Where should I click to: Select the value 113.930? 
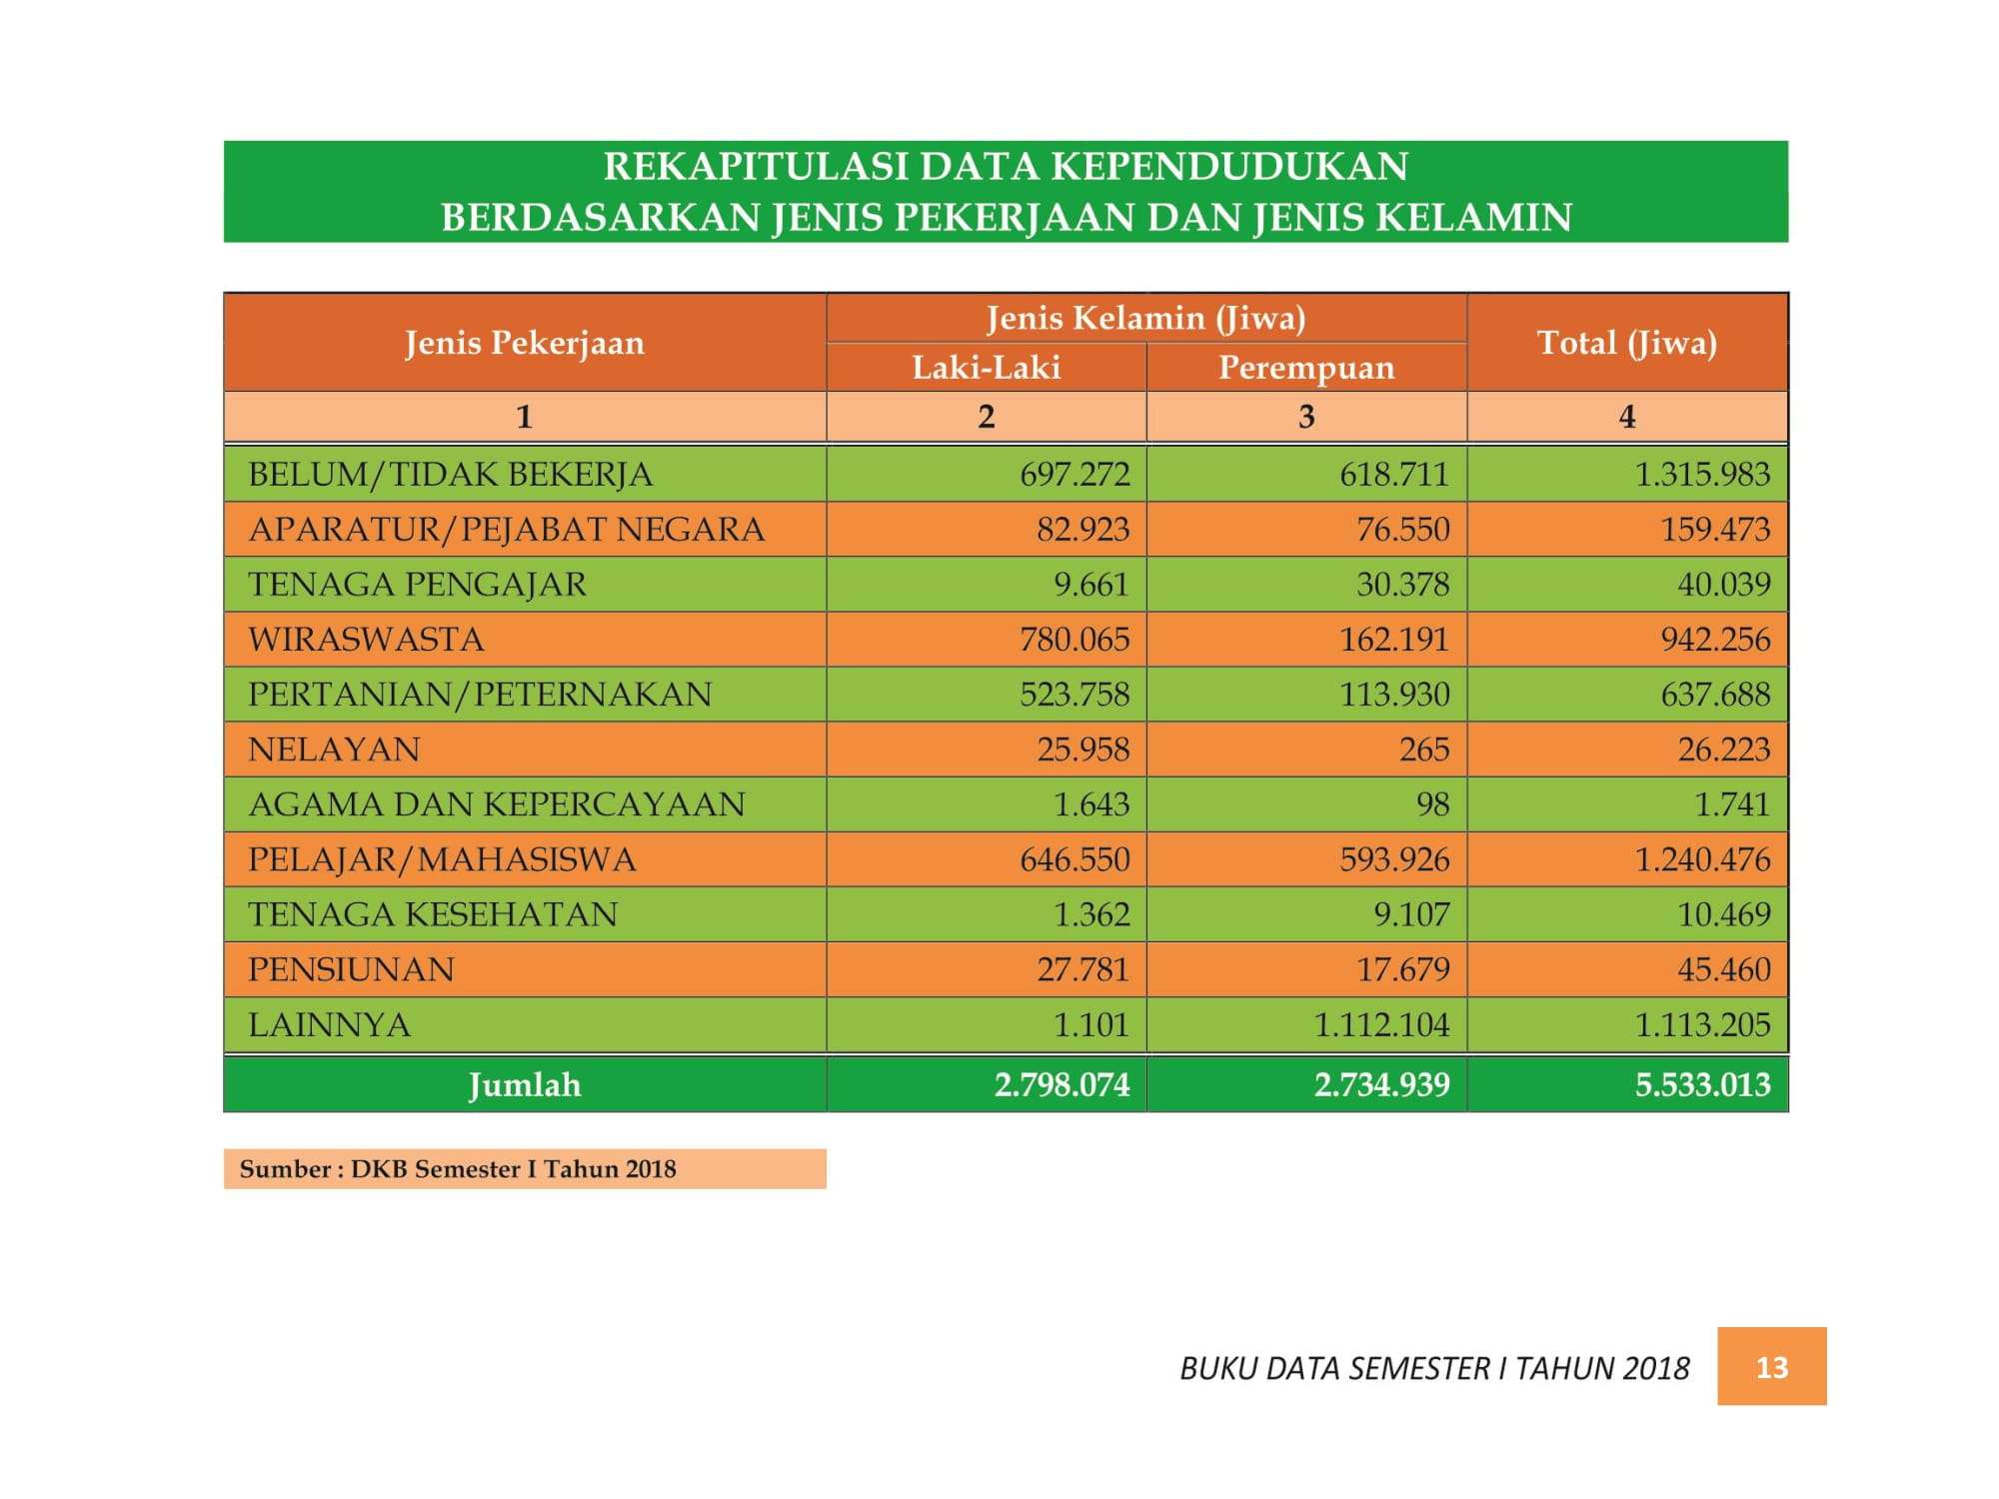(1394, 694)
